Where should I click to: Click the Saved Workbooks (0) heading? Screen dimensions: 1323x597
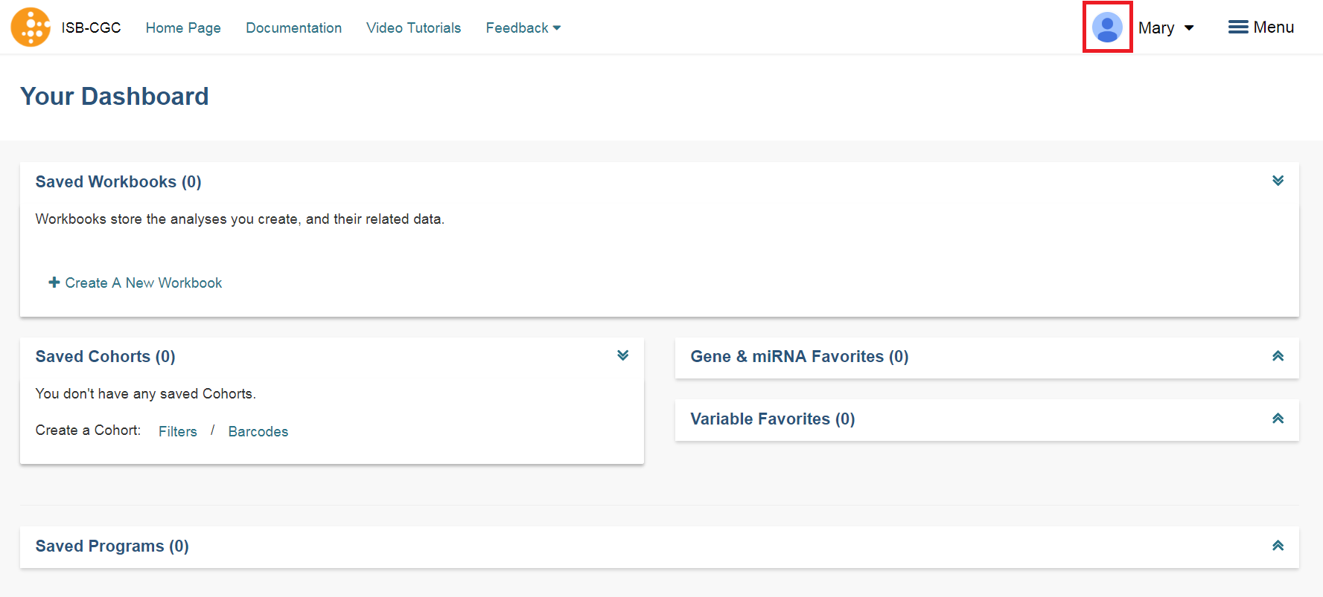point(118,182)
